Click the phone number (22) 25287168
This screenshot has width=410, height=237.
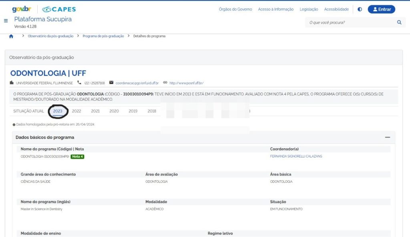[94, 83]
